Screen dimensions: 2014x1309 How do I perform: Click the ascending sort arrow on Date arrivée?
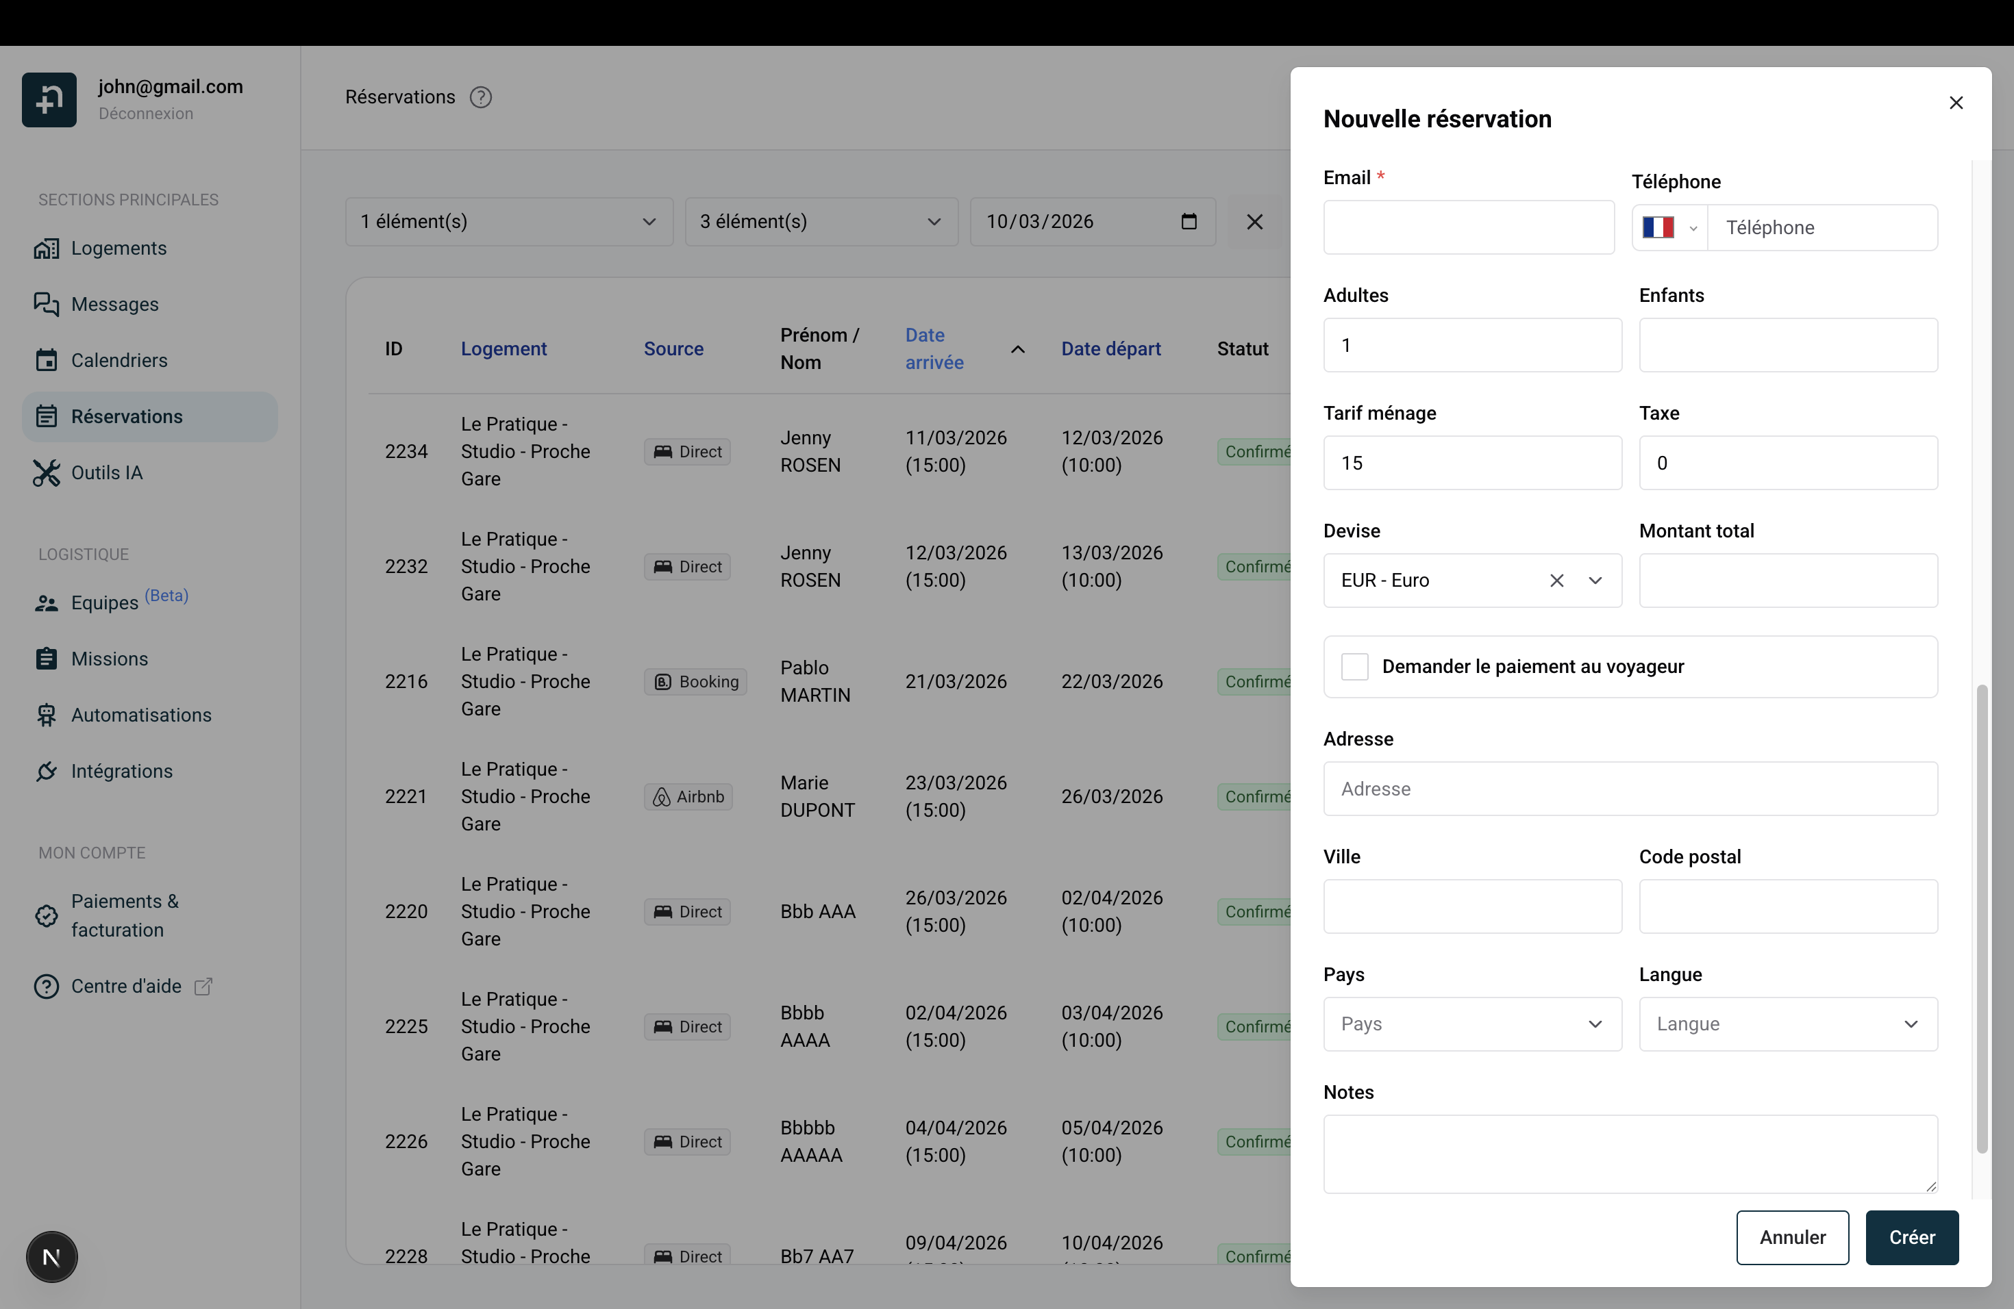point(1018,349)
